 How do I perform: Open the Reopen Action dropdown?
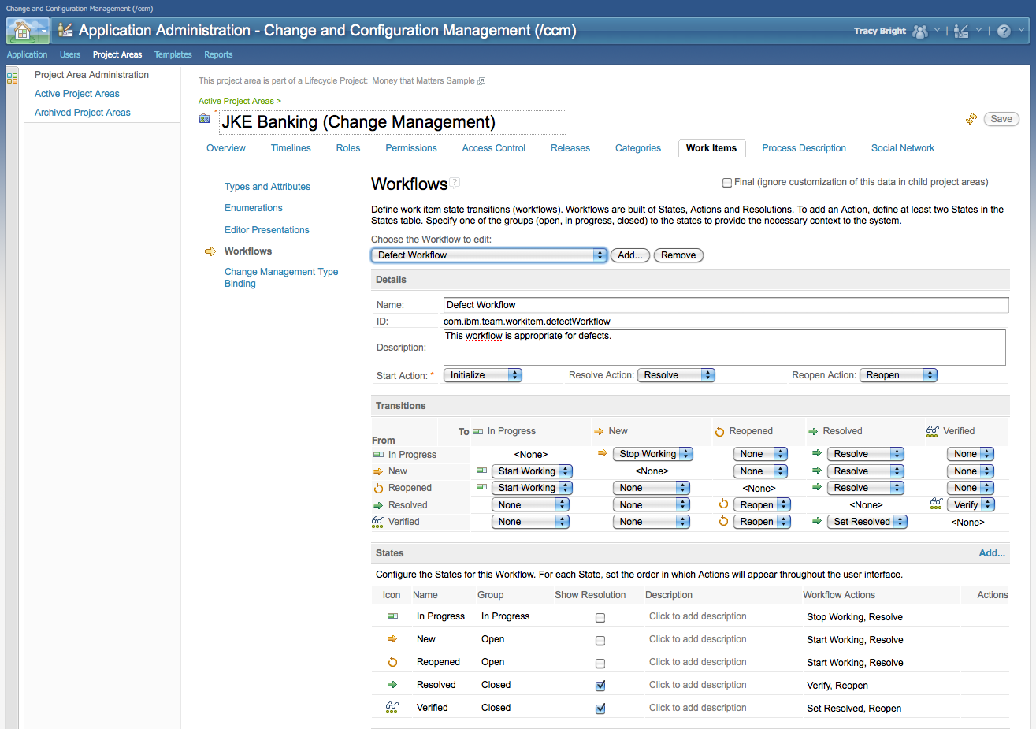tap(898, 375)
